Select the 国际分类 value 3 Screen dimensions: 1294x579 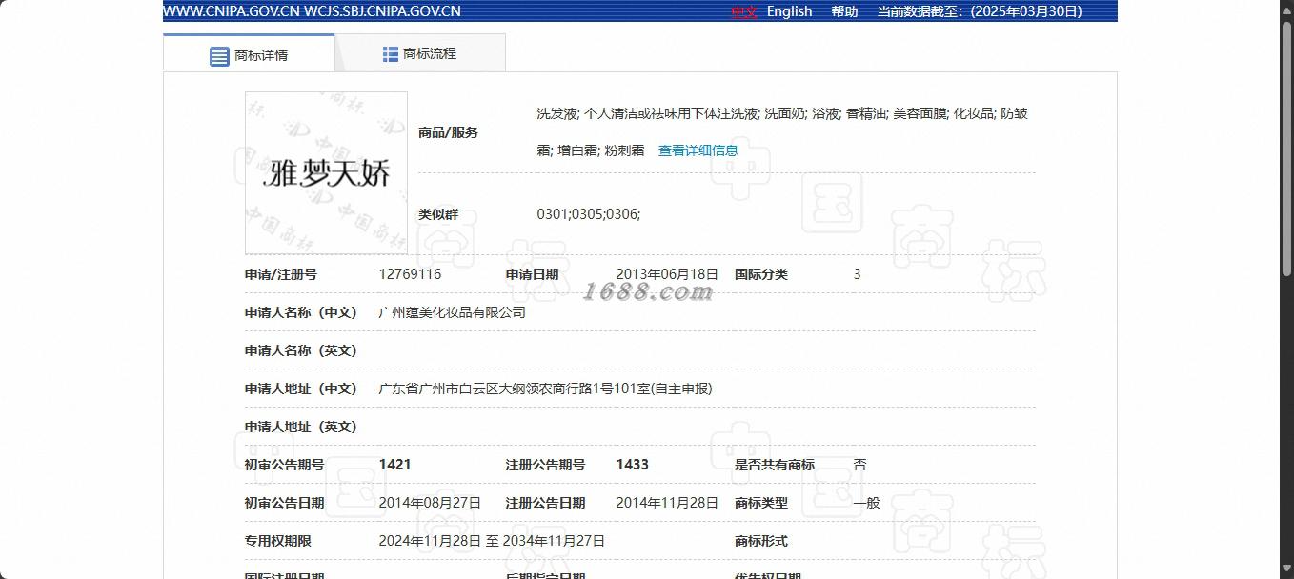pos(857,274)
